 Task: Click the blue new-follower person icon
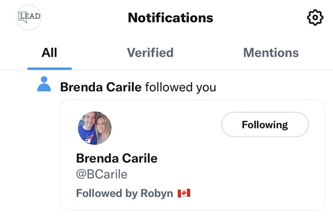(x=44, y=84)
